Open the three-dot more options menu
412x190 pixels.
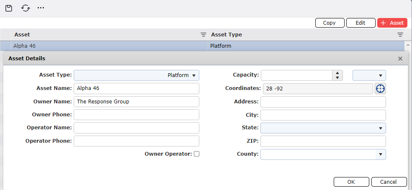pos(41,8)
